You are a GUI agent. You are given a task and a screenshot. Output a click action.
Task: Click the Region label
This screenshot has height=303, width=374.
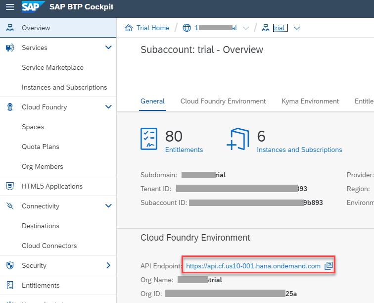(x=358, y=189)
